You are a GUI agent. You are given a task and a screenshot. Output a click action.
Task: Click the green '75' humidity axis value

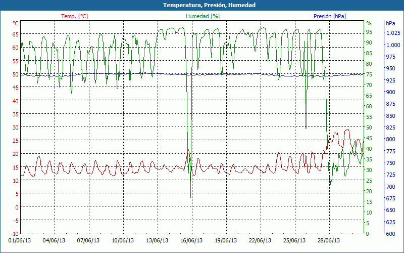(x=369, y=74)
